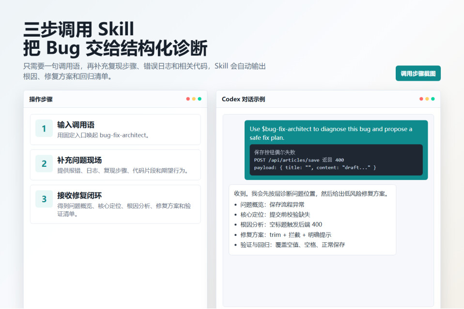Viewport: 464px width, 309px height.
Task: Click bullet 问题概览：保存流程异常
Action: point(272,205)
